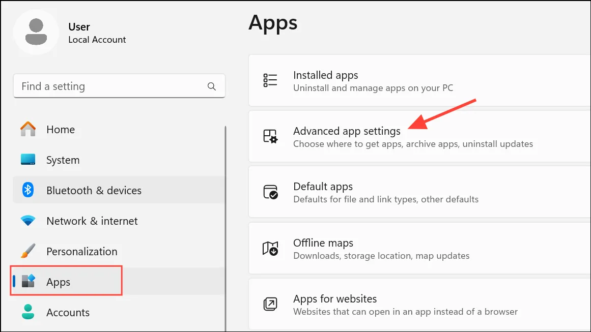591x332 pixels.
Task: Click the Apps sidebar icon
Action: [28, 281]
